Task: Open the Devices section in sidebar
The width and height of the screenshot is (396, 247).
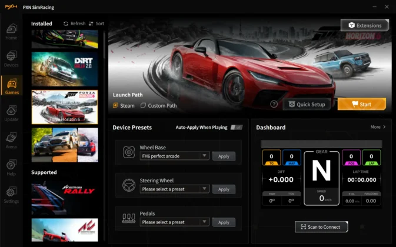Action: click(11, 59)
